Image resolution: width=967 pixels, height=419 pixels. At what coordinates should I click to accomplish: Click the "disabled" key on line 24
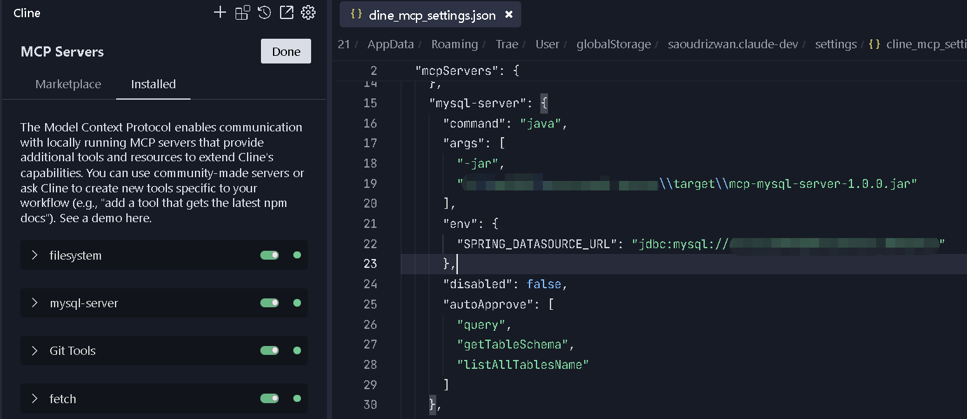(x=478, y=284)
